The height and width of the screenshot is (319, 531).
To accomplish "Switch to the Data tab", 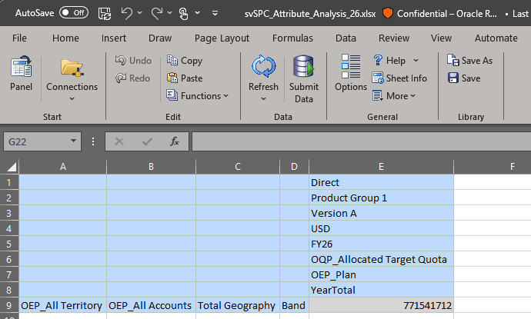I will 346,38.
